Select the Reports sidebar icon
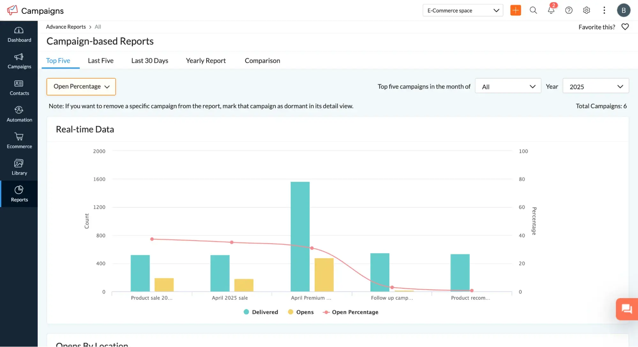The width and height of the screenshot is (638, 347). click(19, 194)
